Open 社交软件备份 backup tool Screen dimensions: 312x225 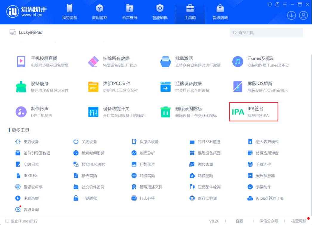[89, 187]
